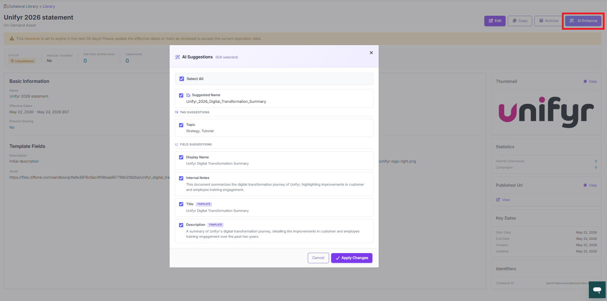Click the '(6/6 selected)' counter text
Image resolution: width=607 pixels, height=301 pixels.
[227, 57]
